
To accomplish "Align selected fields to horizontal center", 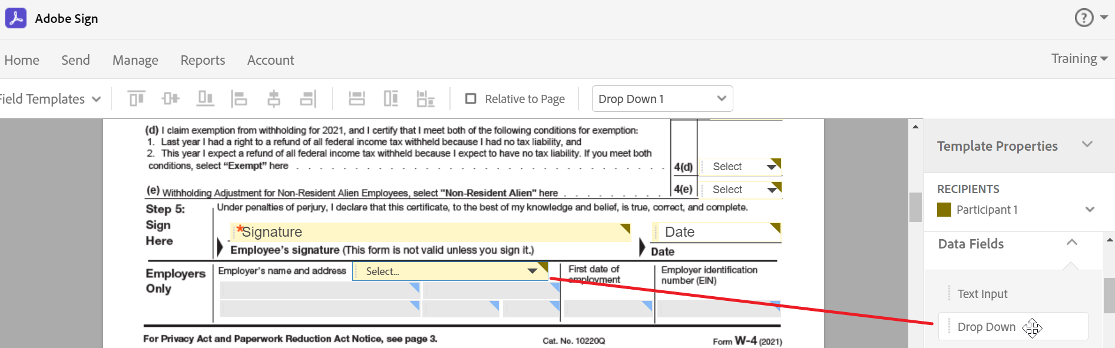I will click(x=274, y=98).
